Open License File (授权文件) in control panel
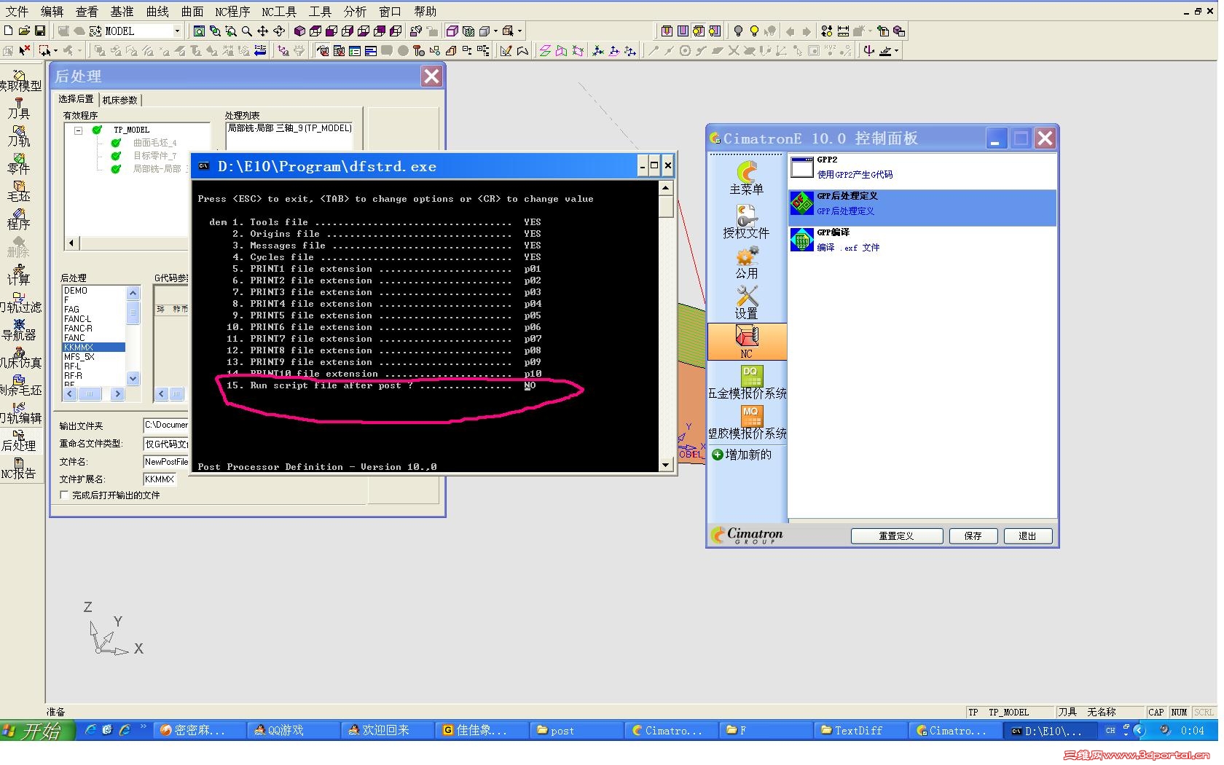Image resolution: width=1224 pixels, height=765 pixels. (x=747, y=221)
